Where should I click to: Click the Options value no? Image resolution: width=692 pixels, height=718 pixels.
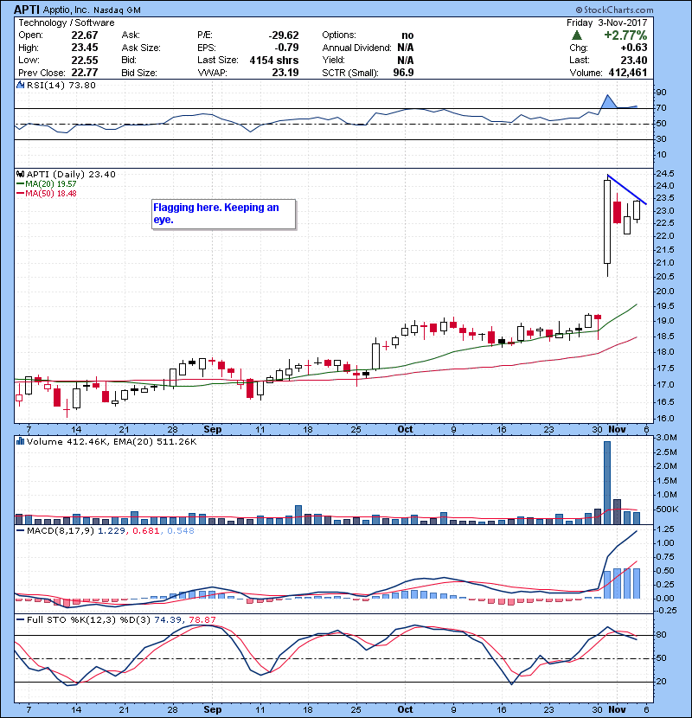(407, 35)
